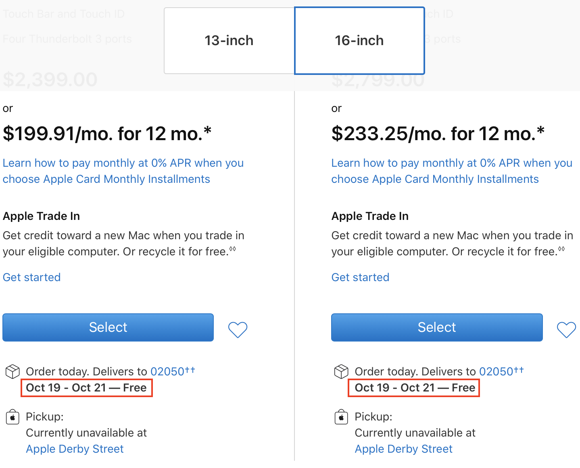The image size is (580, 468).
Task: Open left Apple Derby Street store link
Action: pyautogui.click(x=75, y=449)
